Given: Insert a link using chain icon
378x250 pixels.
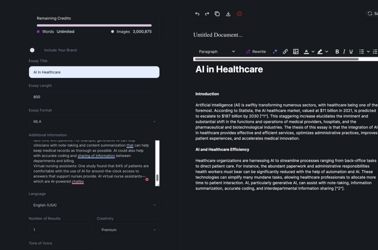Looking at the screenshot, I should [x=285, y=52].
